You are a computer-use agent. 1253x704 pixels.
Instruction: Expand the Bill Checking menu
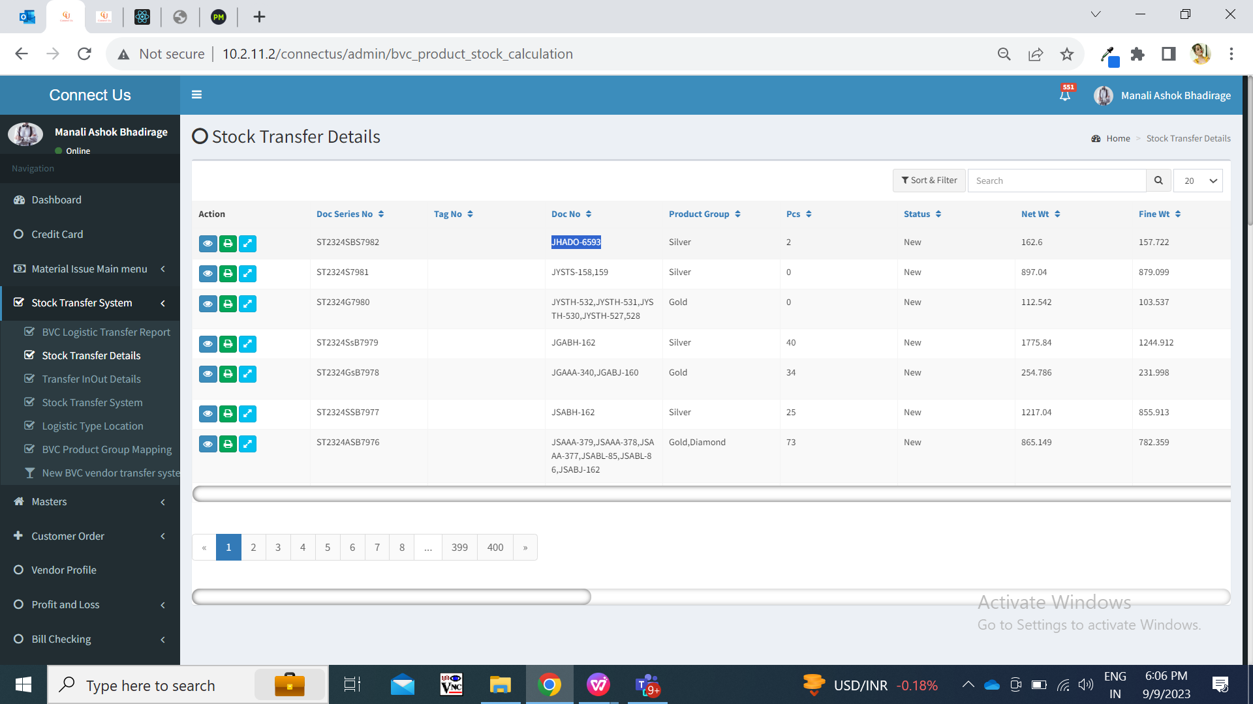90,639
